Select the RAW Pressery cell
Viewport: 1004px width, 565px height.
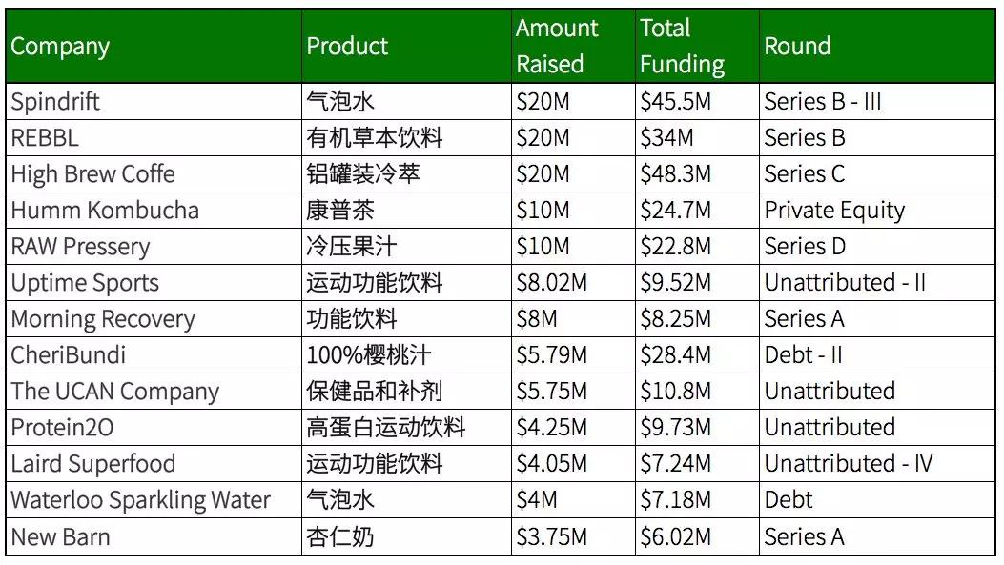point(154,247)
